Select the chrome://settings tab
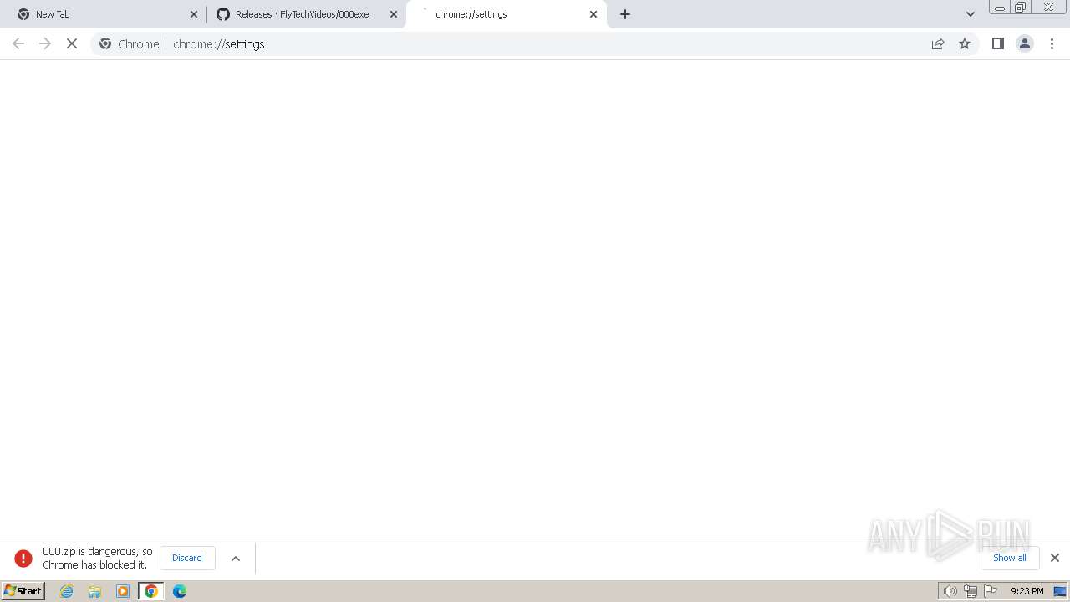This screenshot has width=1070, height=602. pos(507,14)
